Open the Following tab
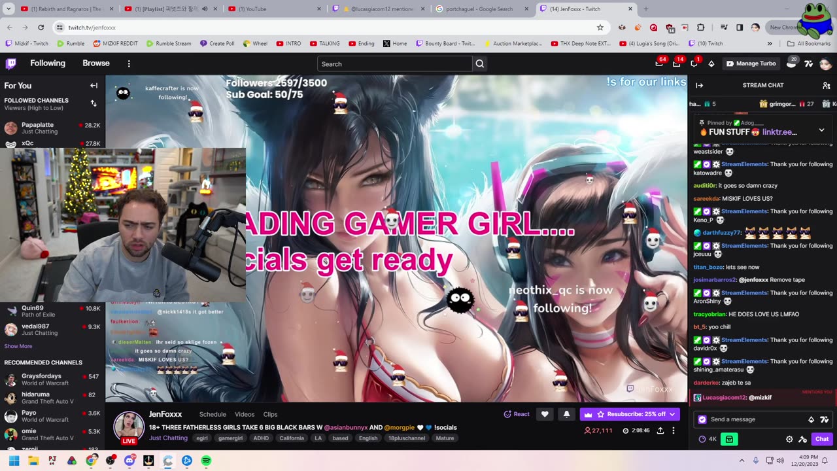 pyautogui.click(x=48, y=63)
